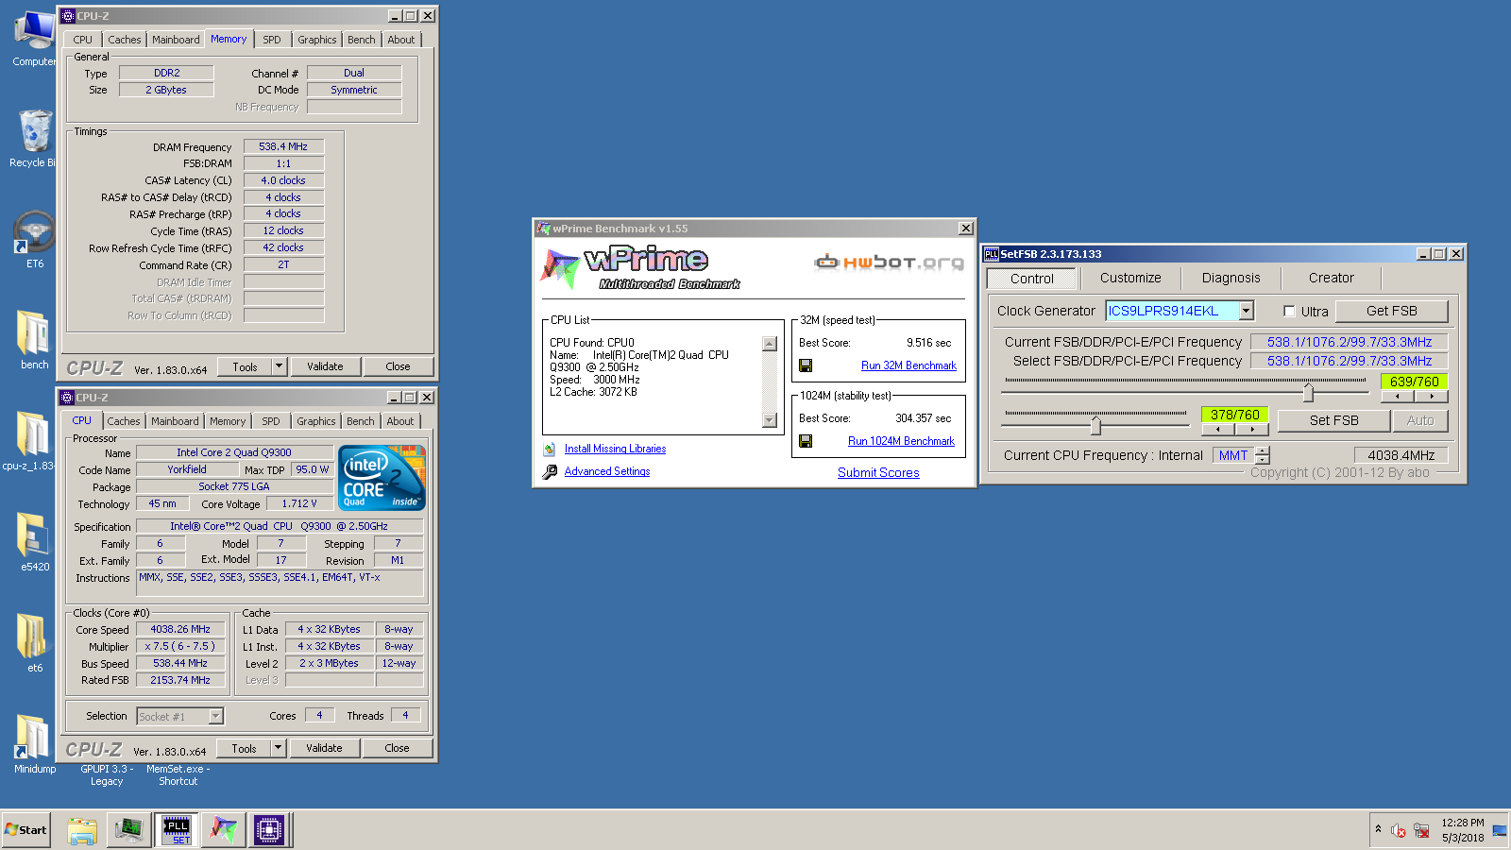Click right arrow below the 639/760 value
Viewport: 1511px width, 850px height.
click(x=1432, y=397)
